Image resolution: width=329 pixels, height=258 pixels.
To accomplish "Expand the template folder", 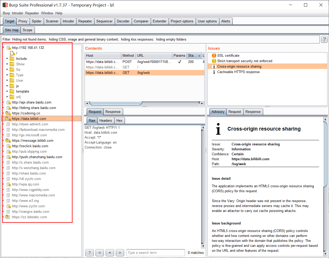I will coord(8,91).
